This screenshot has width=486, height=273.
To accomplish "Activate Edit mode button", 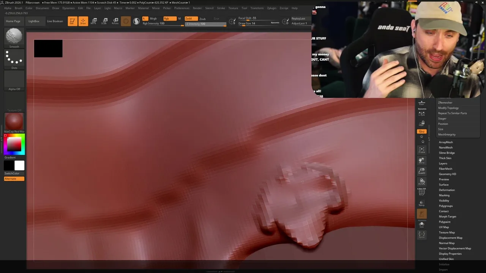I will point(72,21).
